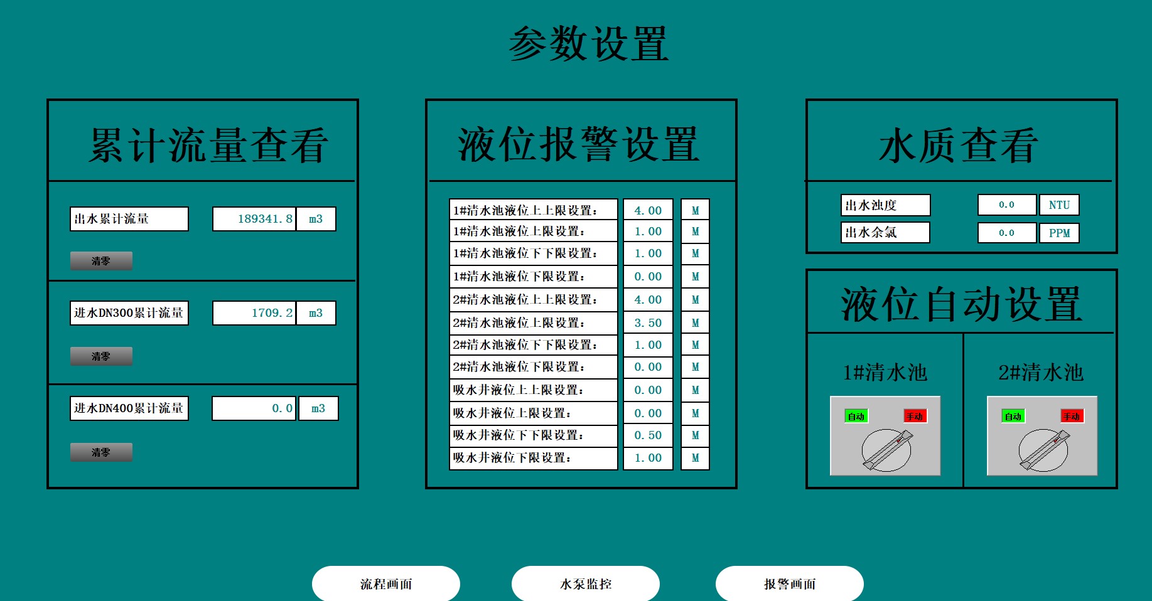Select green 自动 mode for 1#清水池
This screenshot has width=1152, height=601.
856,416
